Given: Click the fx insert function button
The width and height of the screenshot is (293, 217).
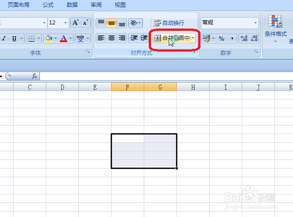Looking at the screenshot, I should click(x=34, y=76).
